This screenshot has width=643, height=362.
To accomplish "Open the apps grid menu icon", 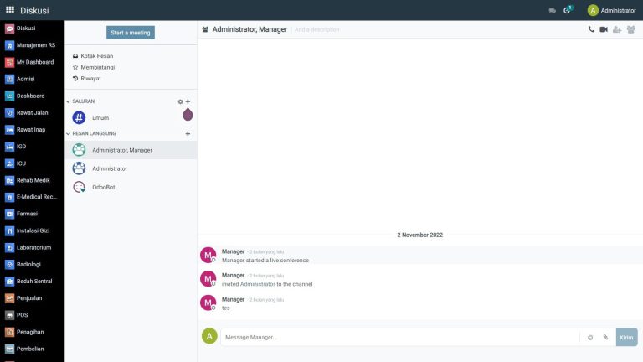I will pos(10,9).
